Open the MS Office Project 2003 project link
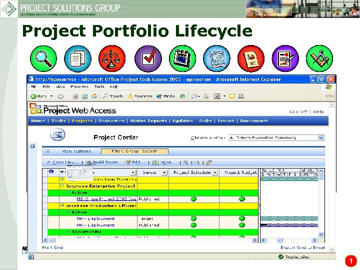Screen dimensions: 360x270 [106, 199]
